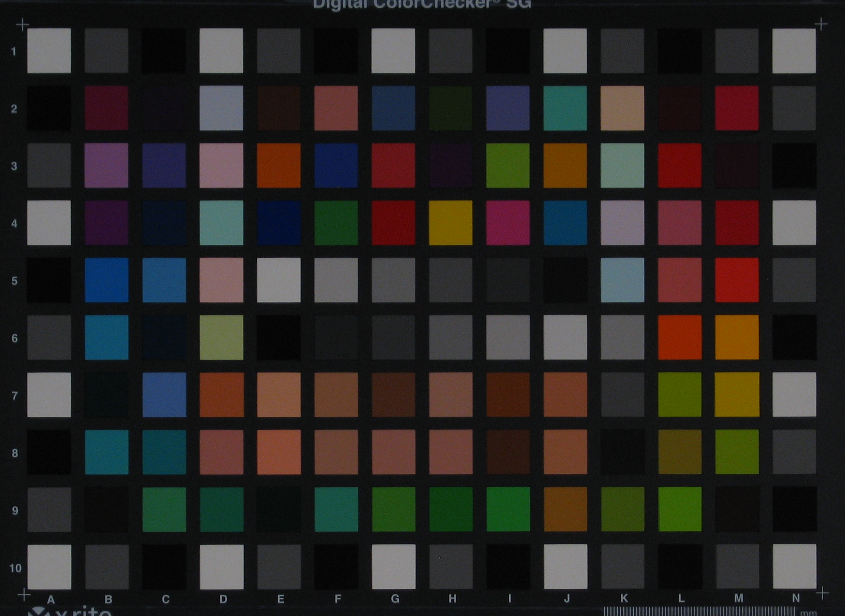Pick the light pink patch at D3
845x616 pixels.
(x=221, y=165)
